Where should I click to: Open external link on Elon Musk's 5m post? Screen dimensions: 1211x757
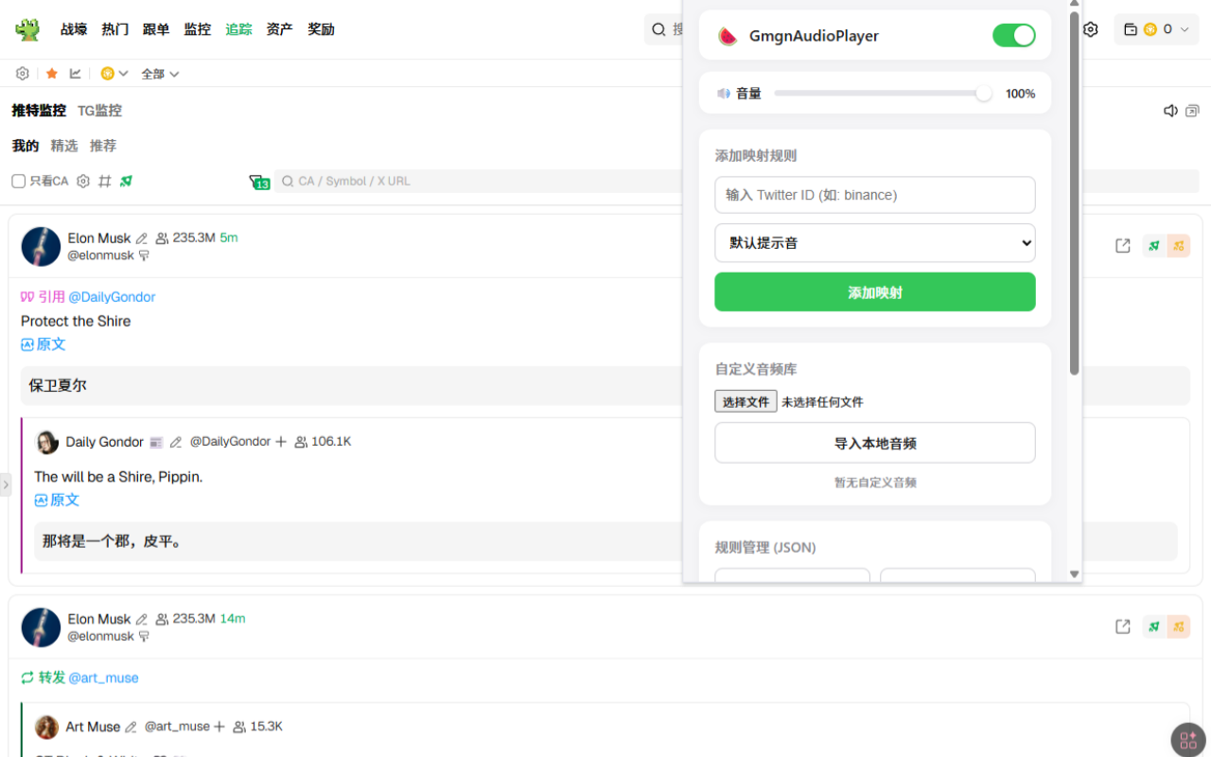tap(1123, 246)
